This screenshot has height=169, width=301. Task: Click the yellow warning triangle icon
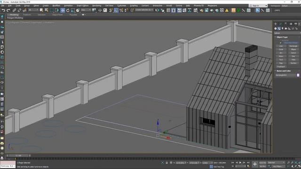tap(227, 10)
